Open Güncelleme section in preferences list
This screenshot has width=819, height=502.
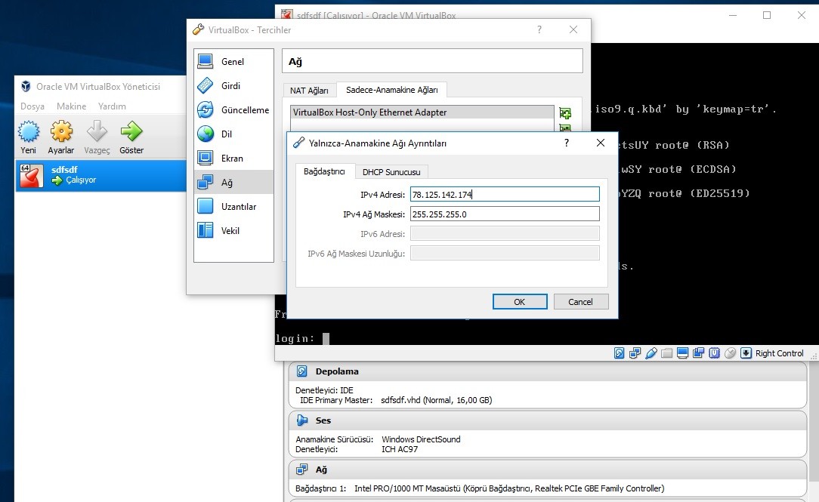[x=243, y=110]
